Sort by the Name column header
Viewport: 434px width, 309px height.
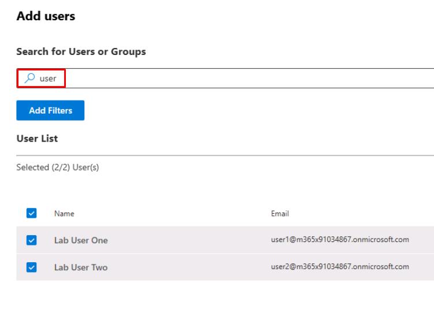(64, 214)
